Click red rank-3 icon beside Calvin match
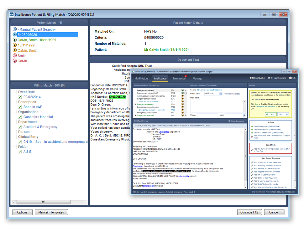 click(x=14, y=61)
